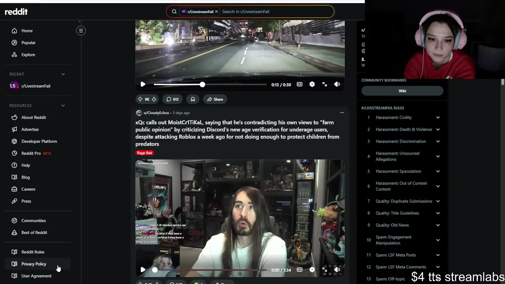
Task: Open Developer Platform link
Action: [38, 141]
